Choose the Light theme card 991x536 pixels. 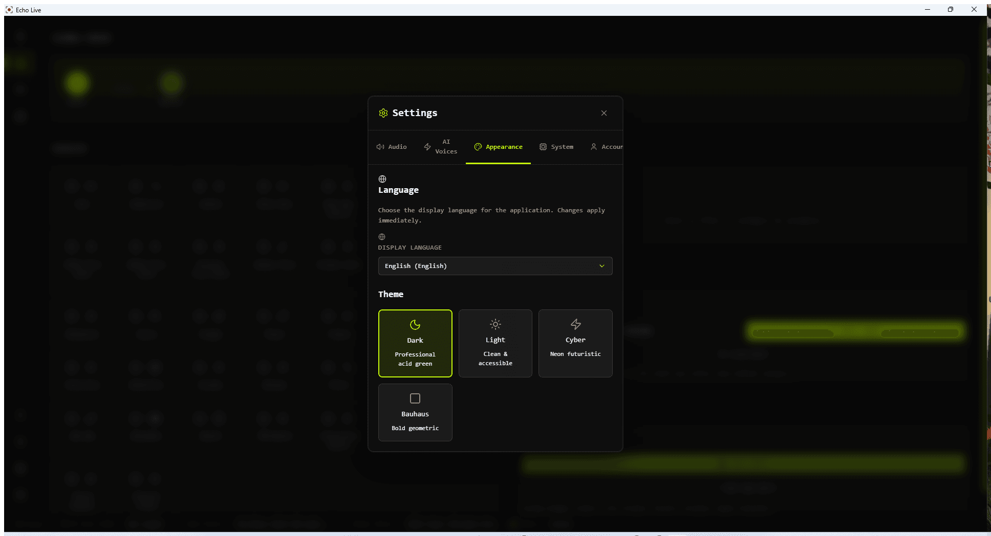pyautogui.click(x=495, y=343)
